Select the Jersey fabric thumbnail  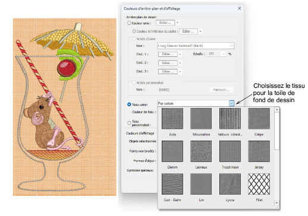click(x=259, y=151)
